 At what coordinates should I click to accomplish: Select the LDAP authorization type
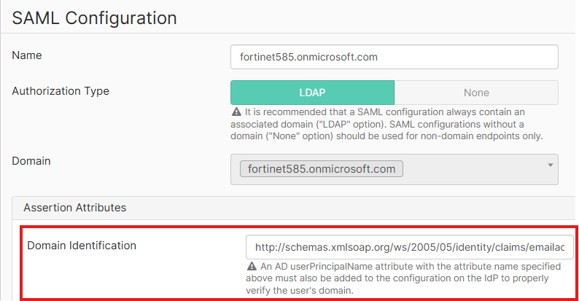pyautogui.click(x=312, y=93)
